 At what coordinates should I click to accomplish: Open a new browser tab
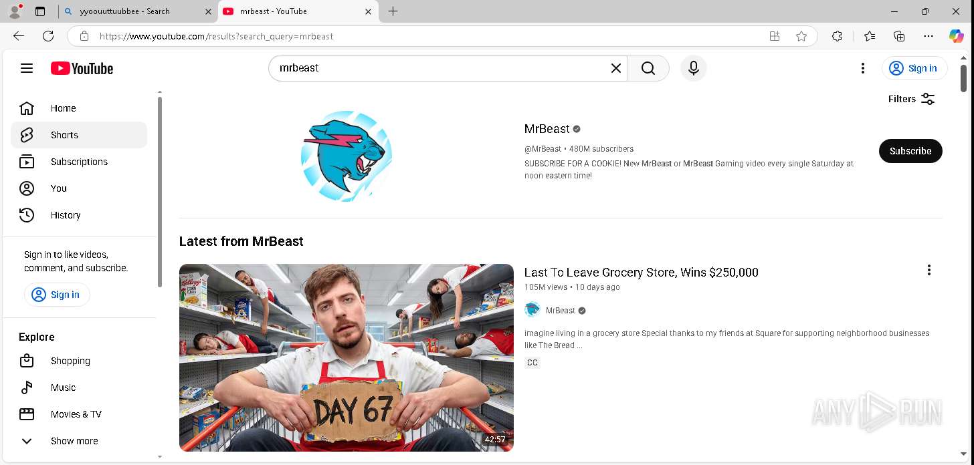coord(393,11)
